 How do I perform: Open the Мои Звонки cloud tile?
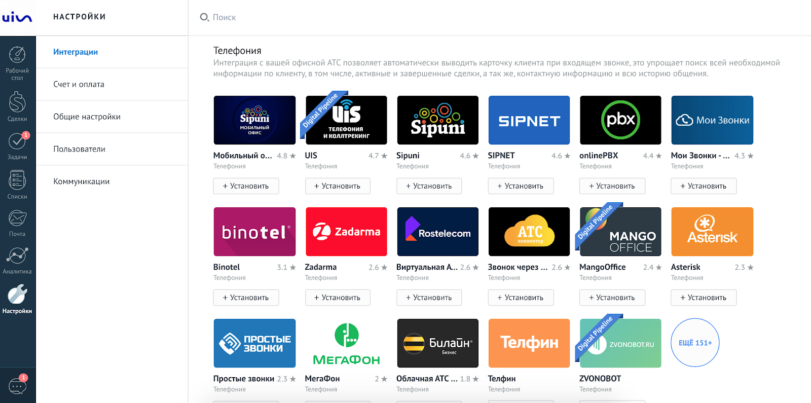click(x=712, y=120)
